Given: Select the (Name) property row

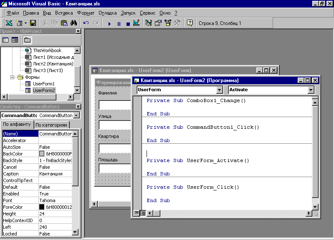Looking at the screenshot, I should pyautogui.click(x=37, y=134).
